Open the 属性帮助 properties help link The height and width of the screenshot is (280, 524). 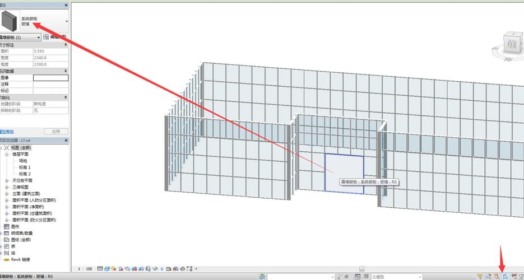(x=7, y=132)
